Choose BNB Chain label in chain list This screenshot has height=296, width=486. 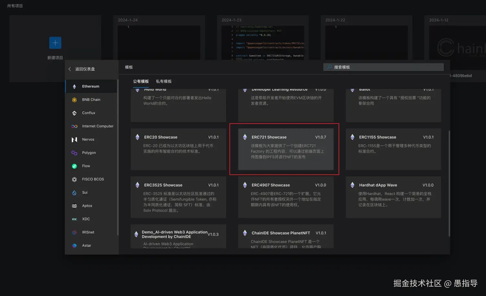click(91, 100)
